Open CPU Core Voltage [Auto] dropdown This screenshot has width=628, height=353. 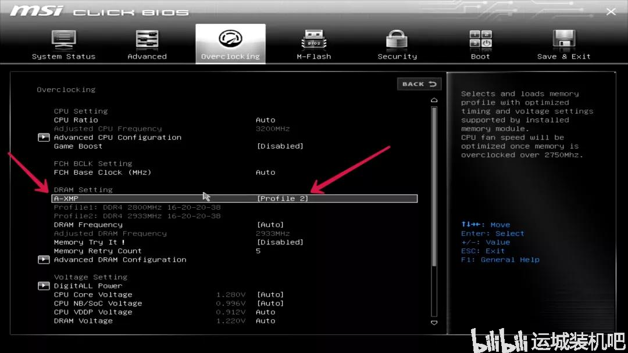pos(270,294)
